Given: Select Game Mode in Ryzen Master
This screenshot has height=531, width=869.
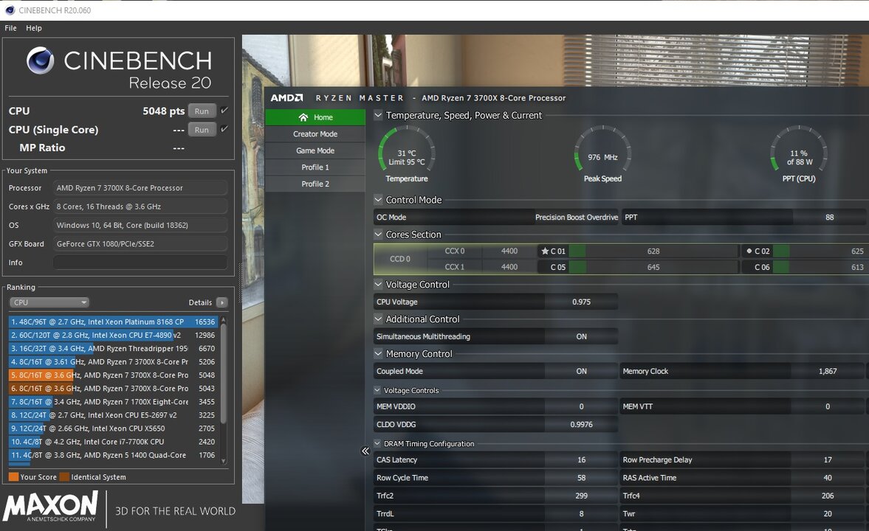Looking at the screenshot, I should pos(315,150).
